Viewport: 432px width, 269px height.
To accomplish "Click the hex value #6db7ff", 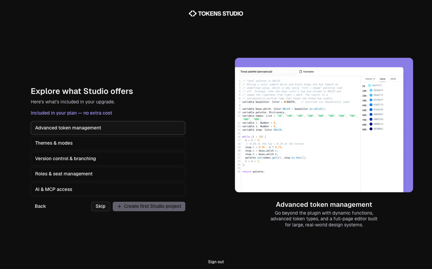I will [x=378, y=95].
